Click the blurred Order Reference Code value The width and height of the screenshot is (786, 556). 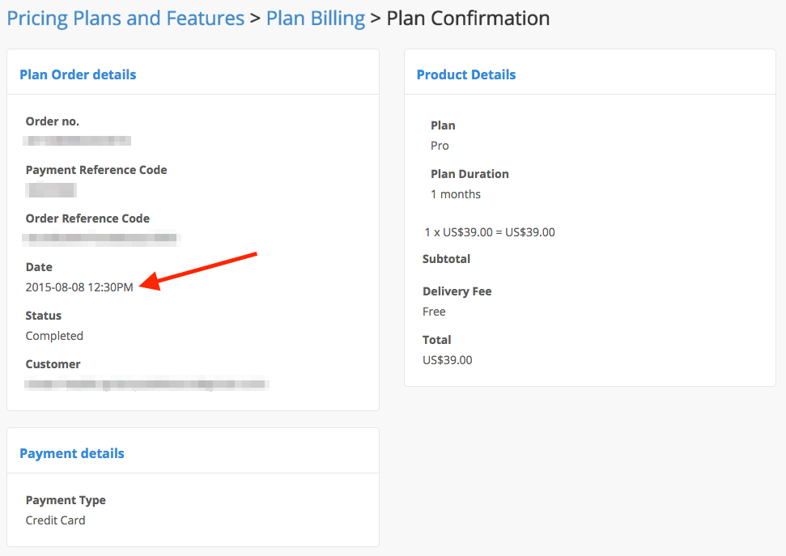point(101,239)
